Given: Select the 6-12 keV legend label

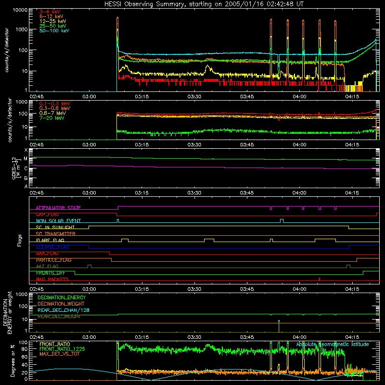Looking at the screenshot, I should (x=51, y=16).
